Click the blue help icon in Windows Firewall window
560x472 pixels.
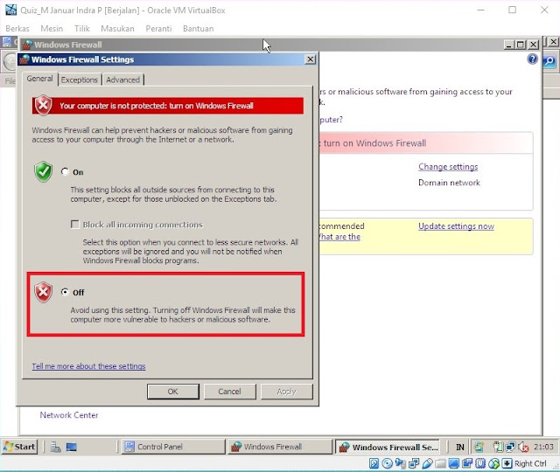pyautogui.click(x=532, y=59)
